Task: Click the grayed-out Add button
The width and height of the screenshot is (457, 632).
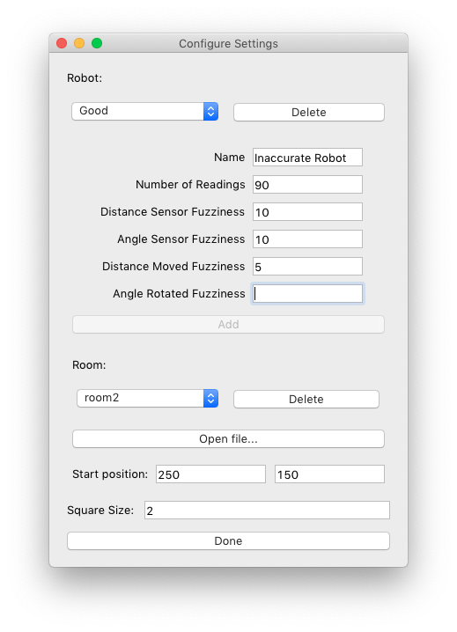Action: [228, 324]
